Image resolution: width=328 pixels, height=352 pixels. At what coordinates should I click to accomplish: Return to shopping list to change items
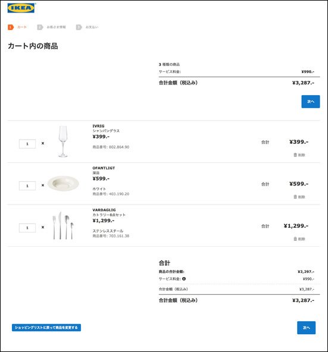point(46,328)
